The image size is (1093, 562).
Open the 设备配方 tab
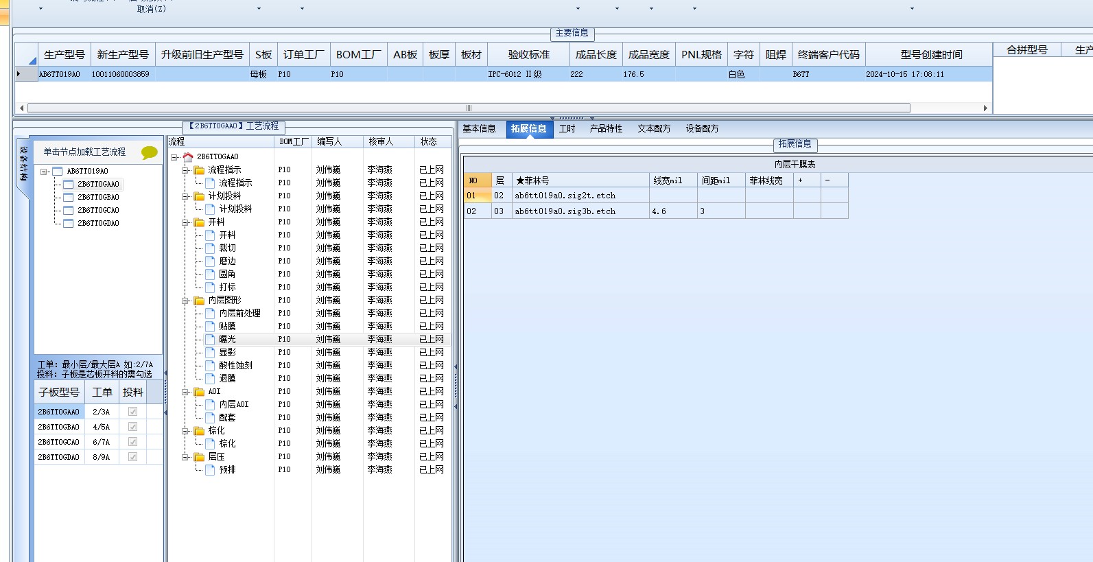point(702,129)
